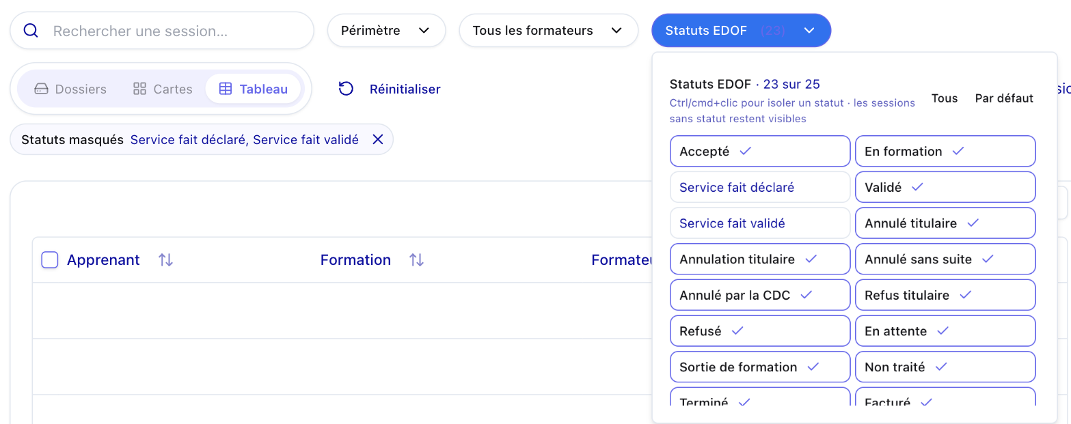
Task: Click the chevron in the Statuts EDOF button
Action: tap(809, 31)
